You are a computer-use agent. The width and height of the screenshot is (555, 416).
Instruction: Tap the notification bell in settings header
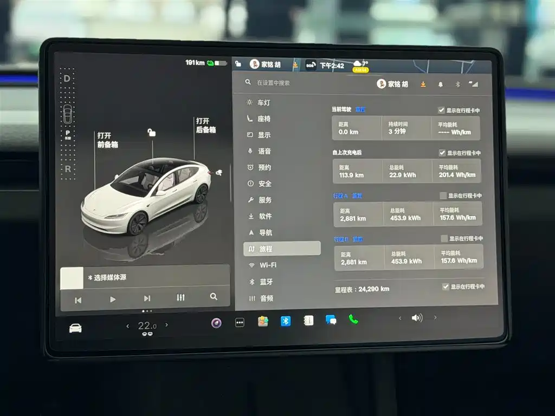tap(440, 84)
